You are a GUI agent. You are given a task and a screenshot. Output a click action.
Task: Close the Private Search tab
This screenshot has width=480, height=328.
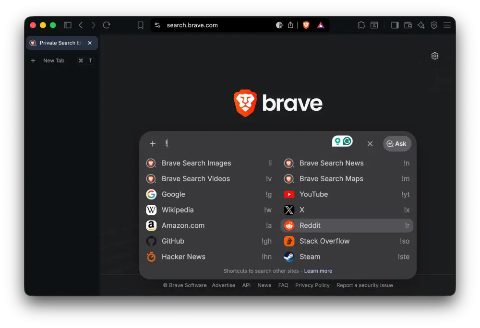pos(90,43)
